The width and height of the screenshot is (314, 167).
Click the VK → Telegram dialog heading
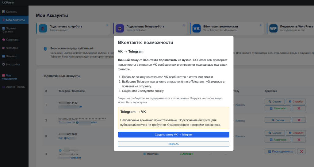coord(131,52)
